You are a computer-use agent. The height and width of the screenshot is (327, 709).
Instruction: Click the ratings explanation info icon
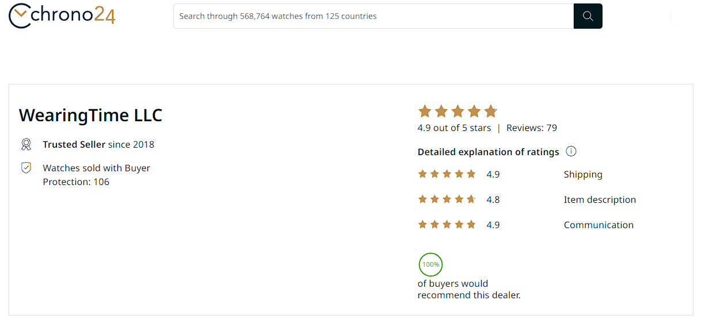click(x=571, y=152)
